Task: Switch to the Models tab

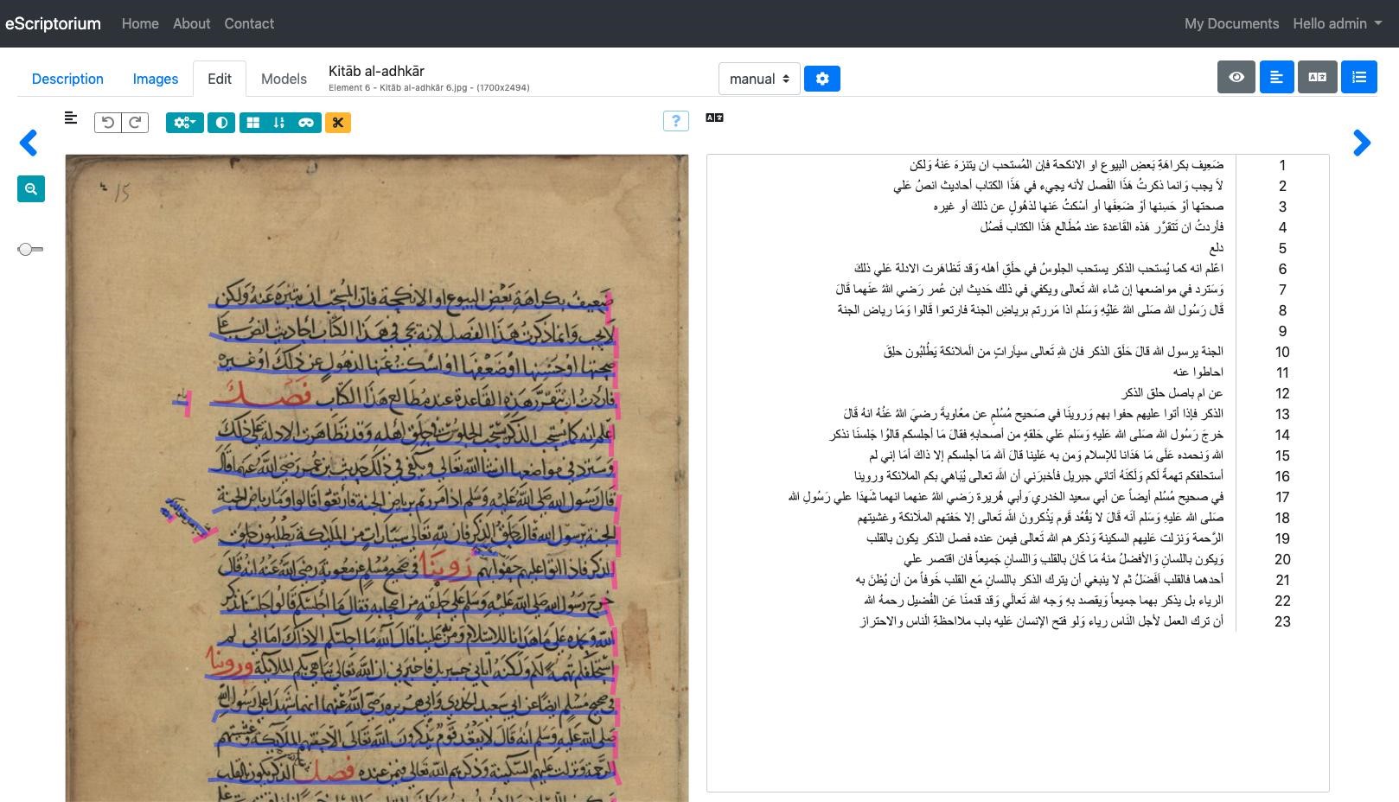Action: pos(283,78)
